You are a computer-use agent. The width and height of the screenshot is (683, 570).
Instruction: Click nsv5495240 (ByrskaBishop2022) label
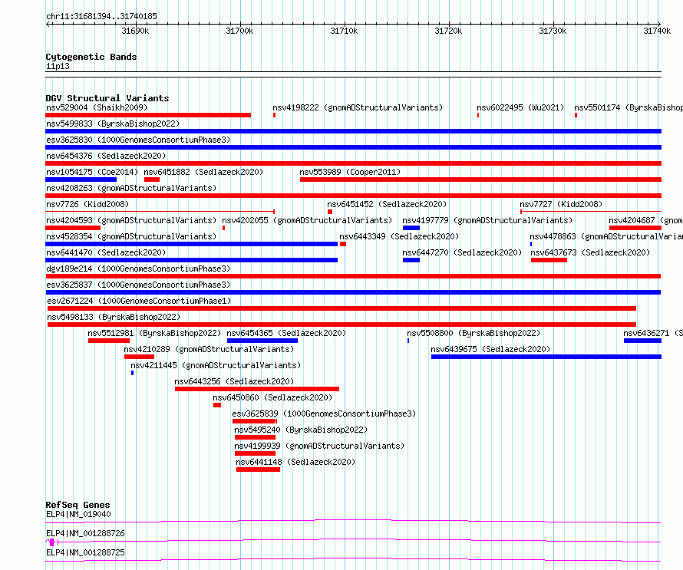point(301,430)
